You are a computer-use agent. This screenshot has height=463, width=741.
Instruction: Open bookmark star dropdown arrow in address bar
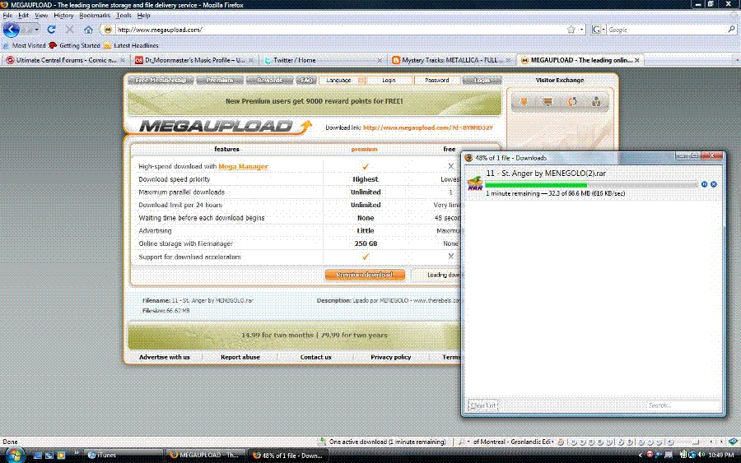point(581,30)
